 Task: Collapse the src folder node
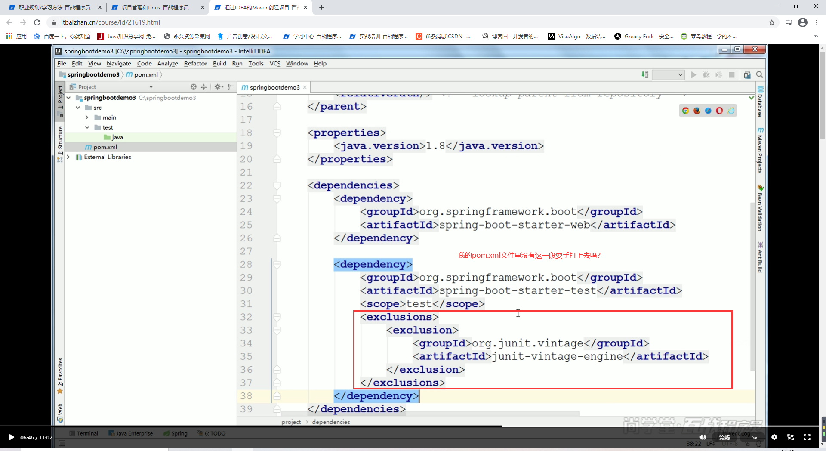(x=78, y=108)
